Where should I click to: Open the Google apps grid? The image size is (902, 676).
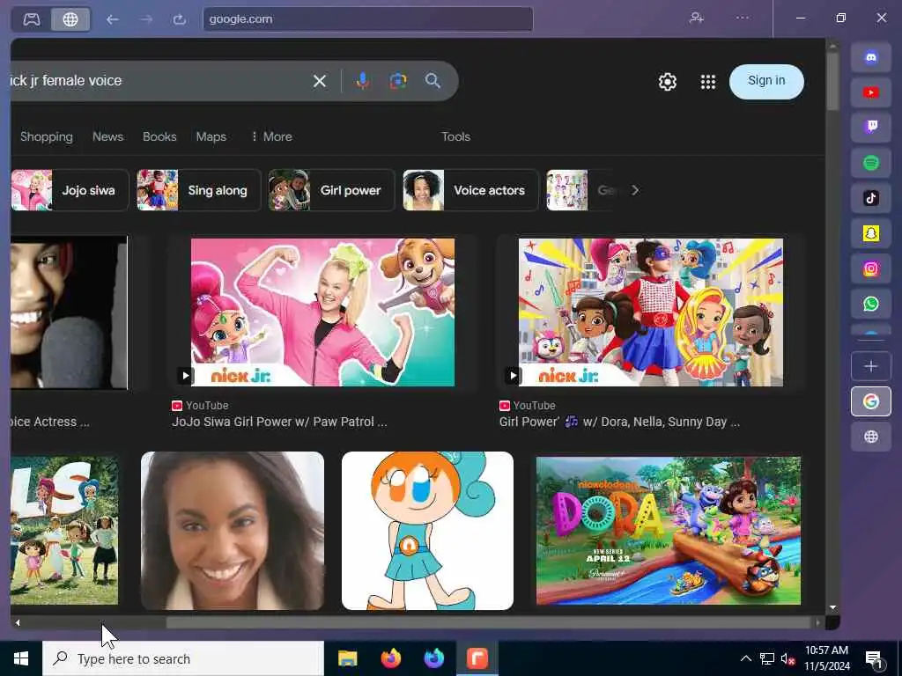(x=708, y=82)
